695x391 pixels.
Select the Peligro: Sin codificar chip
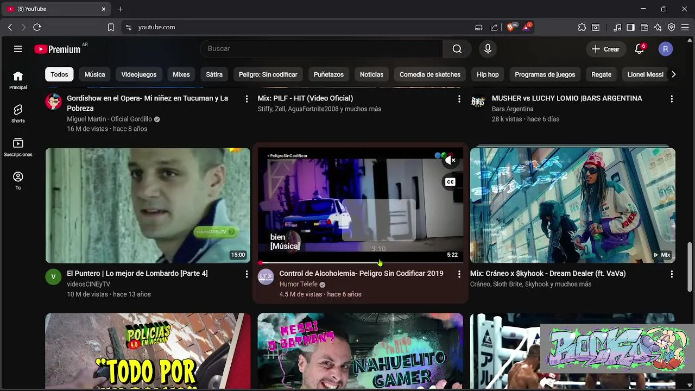tap(268, 74)
